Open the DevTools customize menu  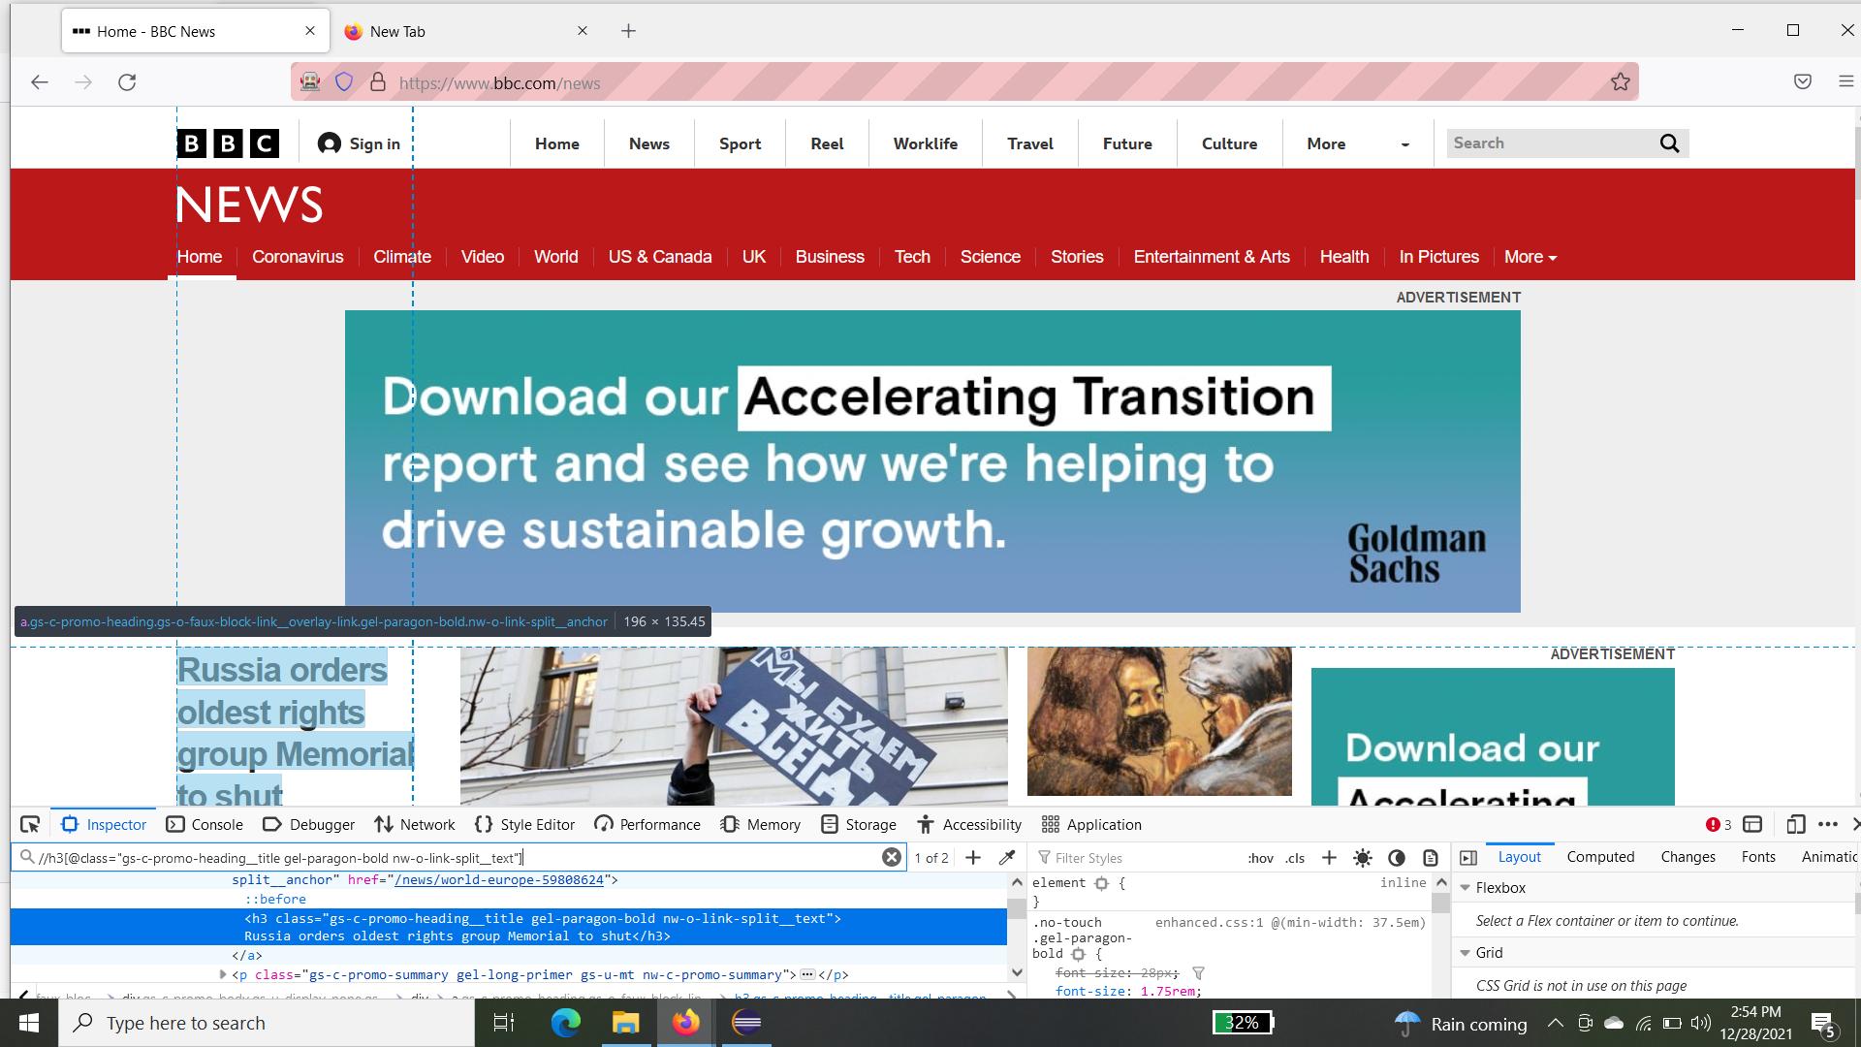[x=1828, y=825]
